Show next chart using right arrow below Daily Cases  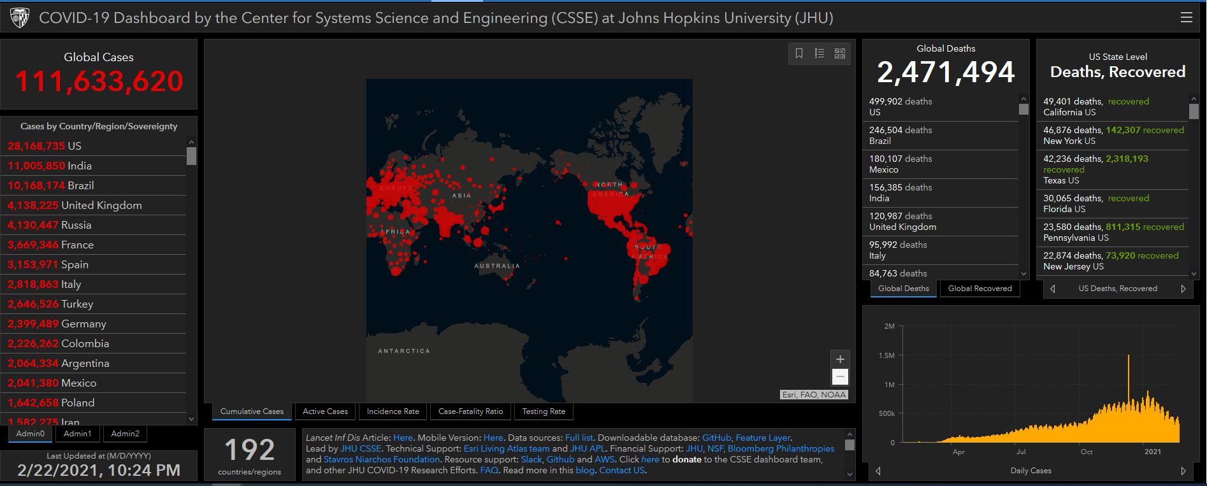[x=1183, y=471]
